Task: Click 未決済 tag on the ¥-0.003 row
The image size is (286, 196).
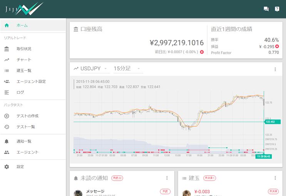Action: 273,191
